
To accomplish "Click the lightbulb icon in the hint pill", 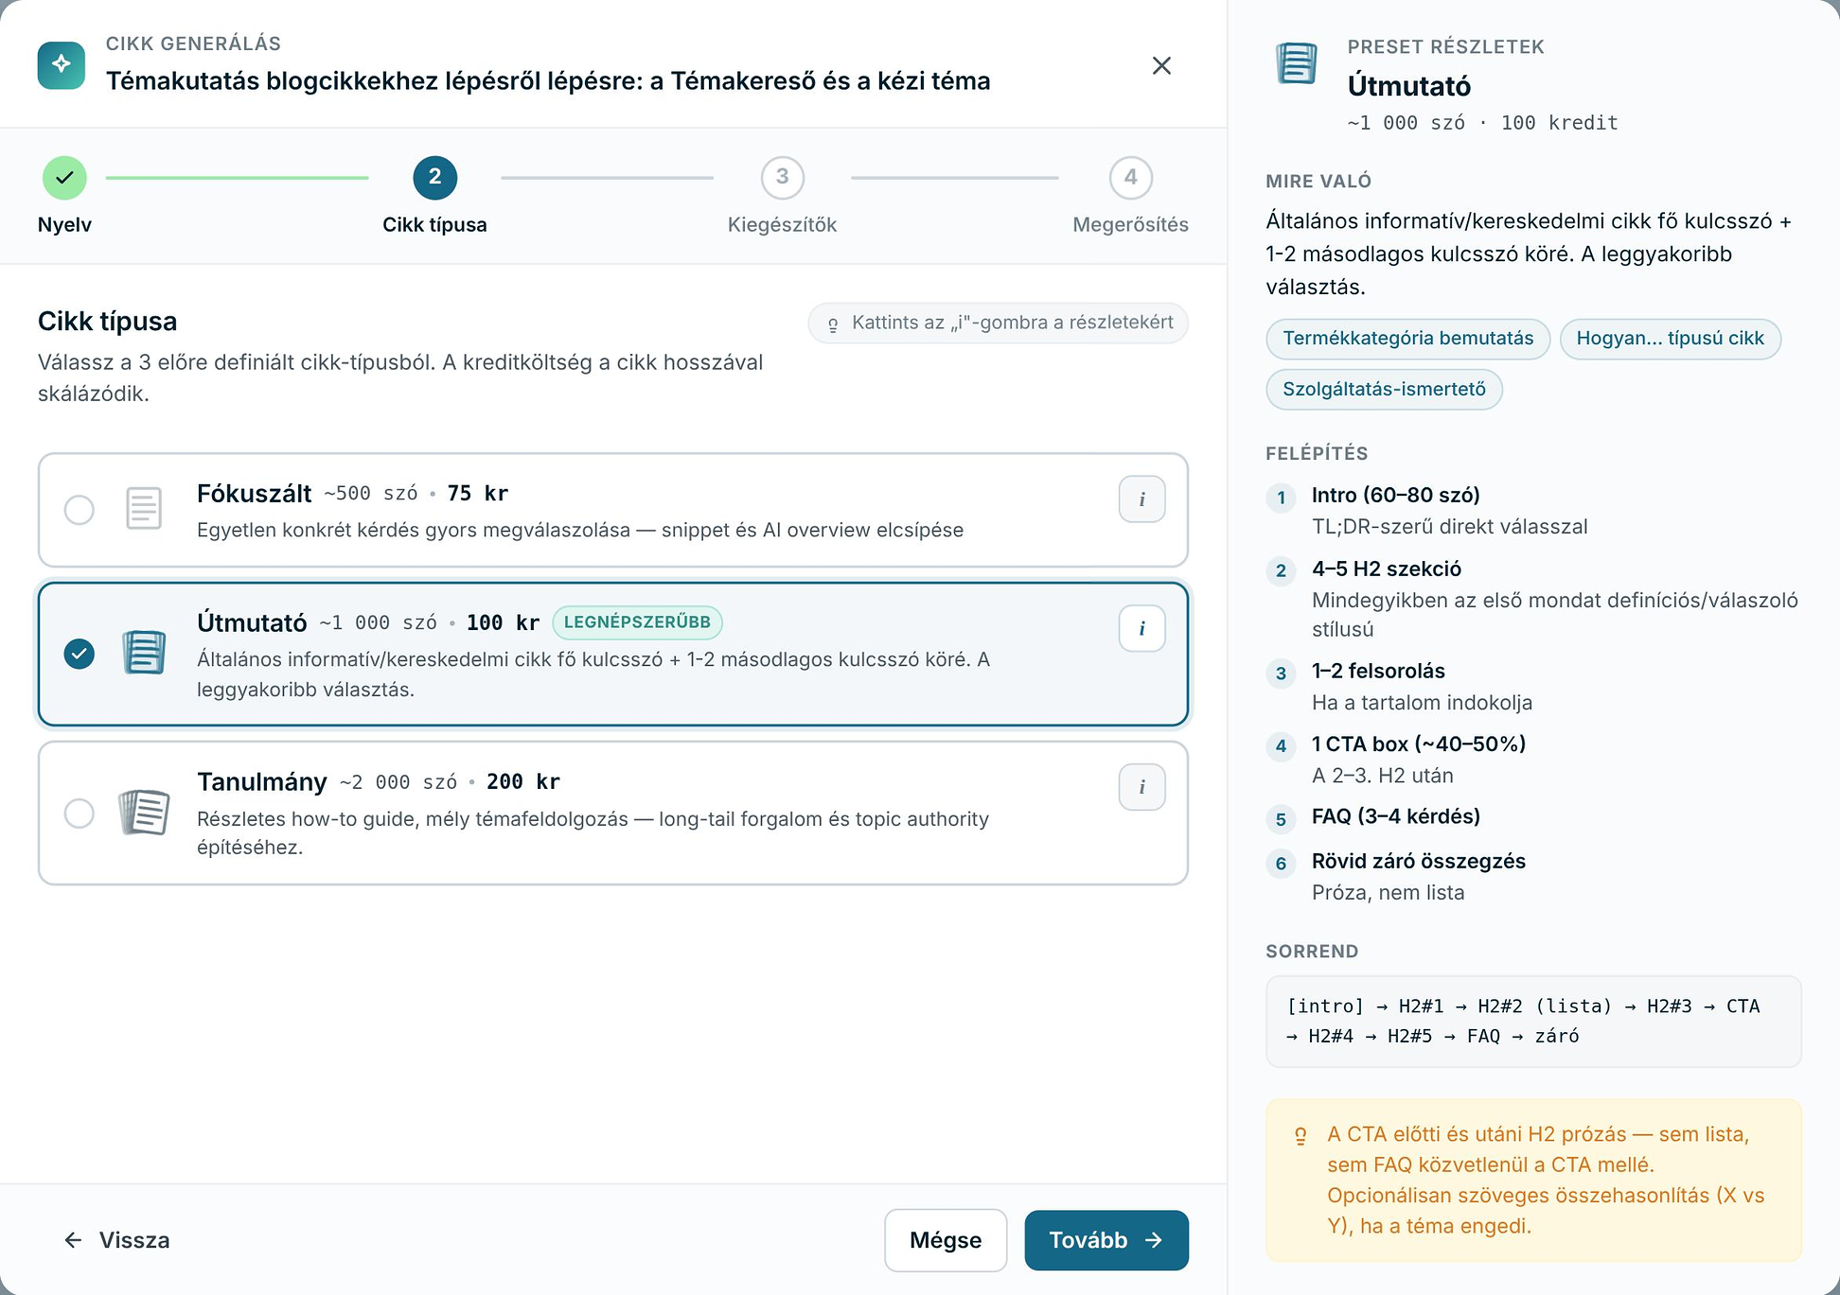I will coord(833,324).
